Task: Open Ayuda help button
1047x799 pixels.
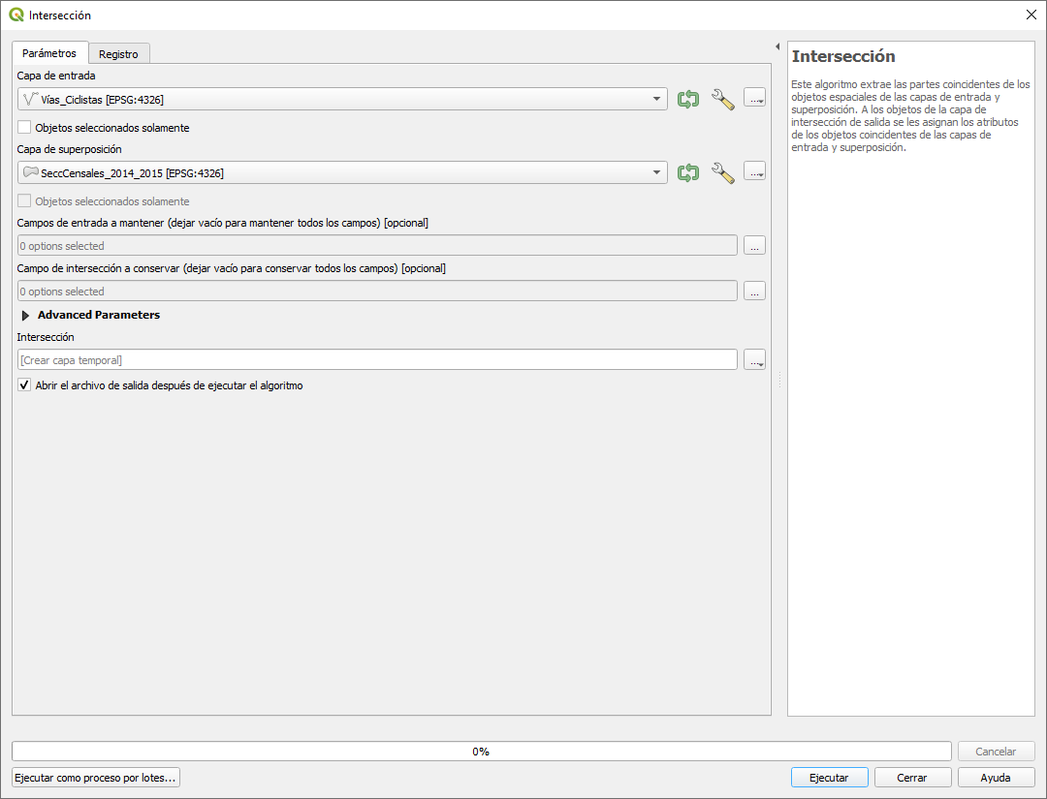Action: (996, 778)
